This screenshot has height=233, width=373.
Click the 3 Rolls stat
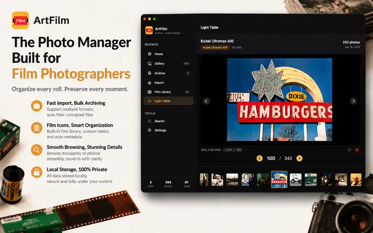click(x=150, y=184)
